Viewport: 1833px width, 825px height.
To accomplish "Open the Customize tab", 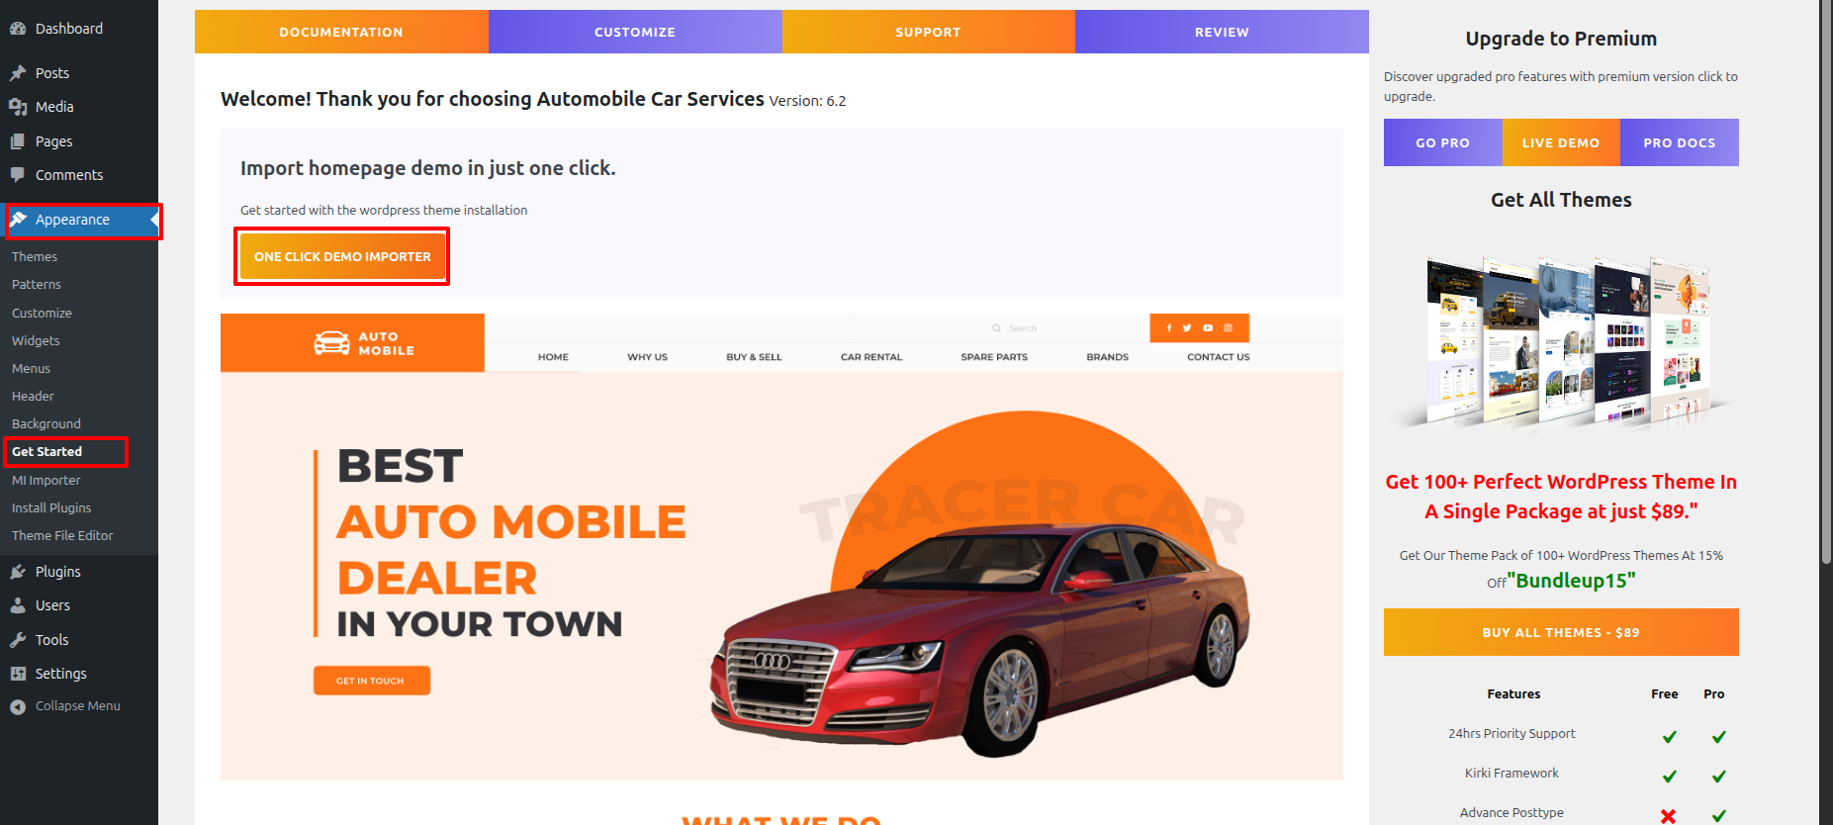I will pyautogui.click(x=635, y=32).
